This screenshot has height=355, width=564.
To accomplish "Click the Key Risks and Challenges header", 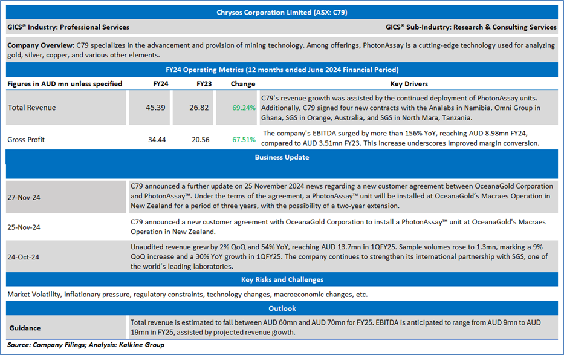I will (x=282, y=279).
